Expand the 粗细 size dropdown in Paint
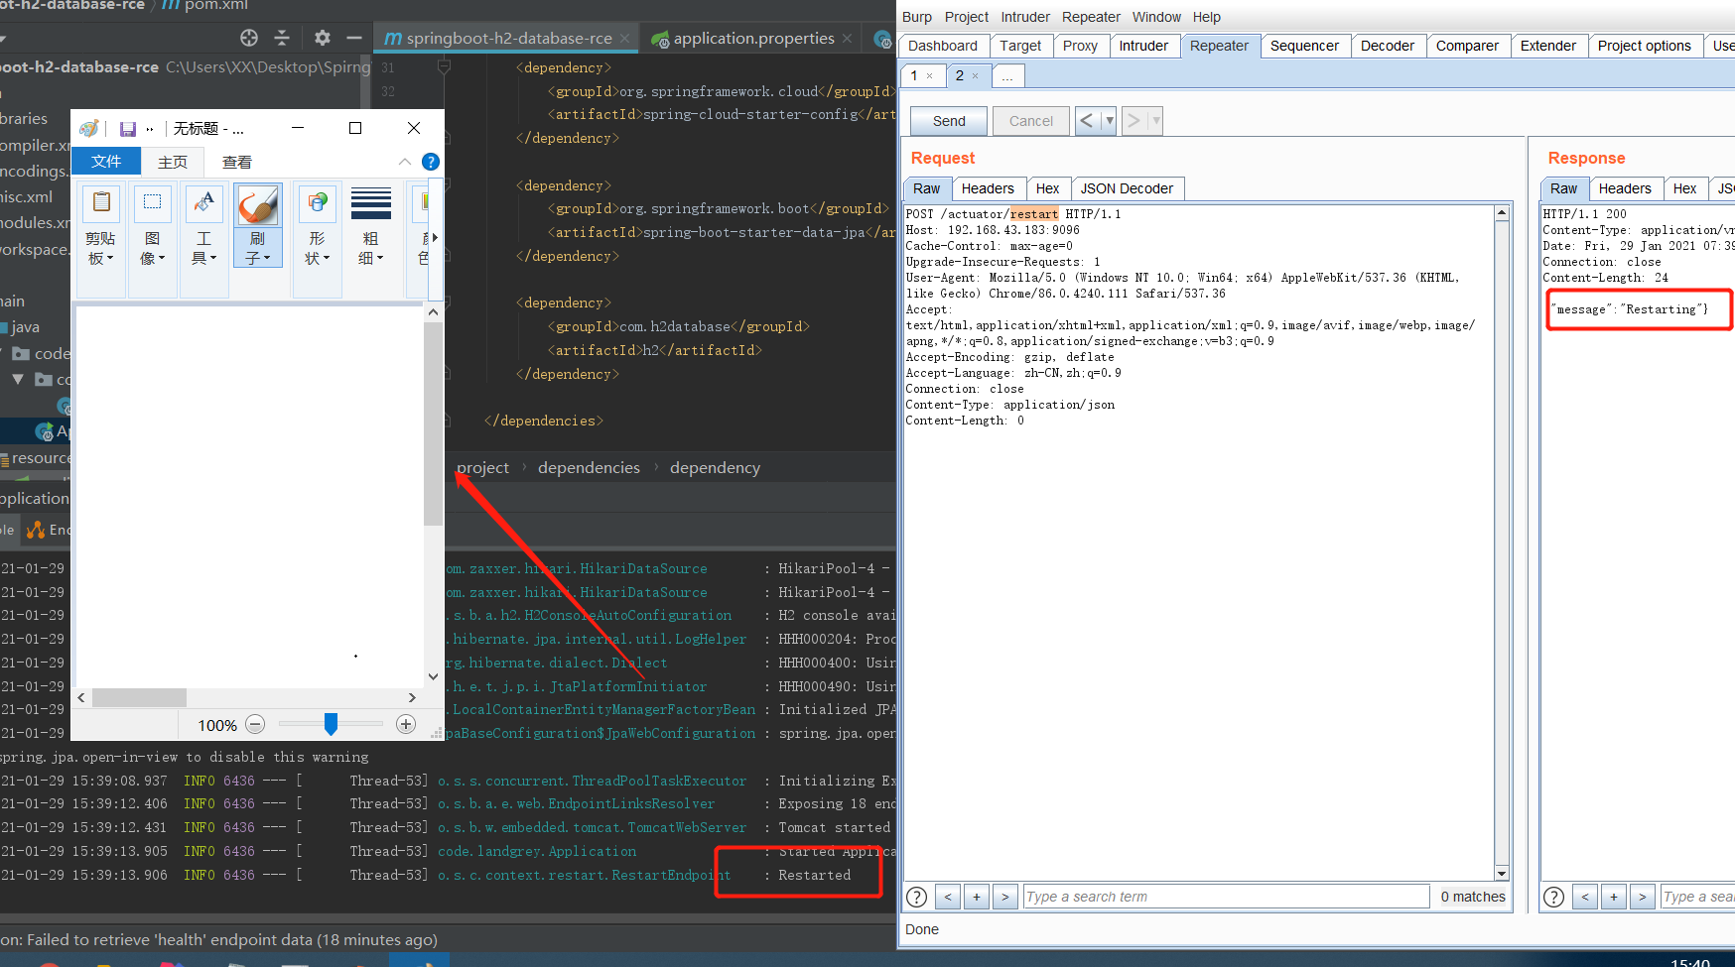This screenshot has width=1735, height=967. tap(371, 248)
